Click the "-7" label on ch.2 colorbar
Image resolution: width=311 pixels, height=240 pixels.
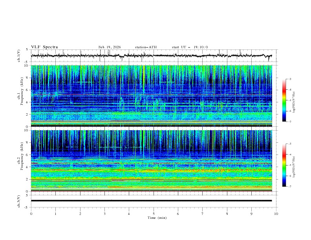tap(289, 186)
